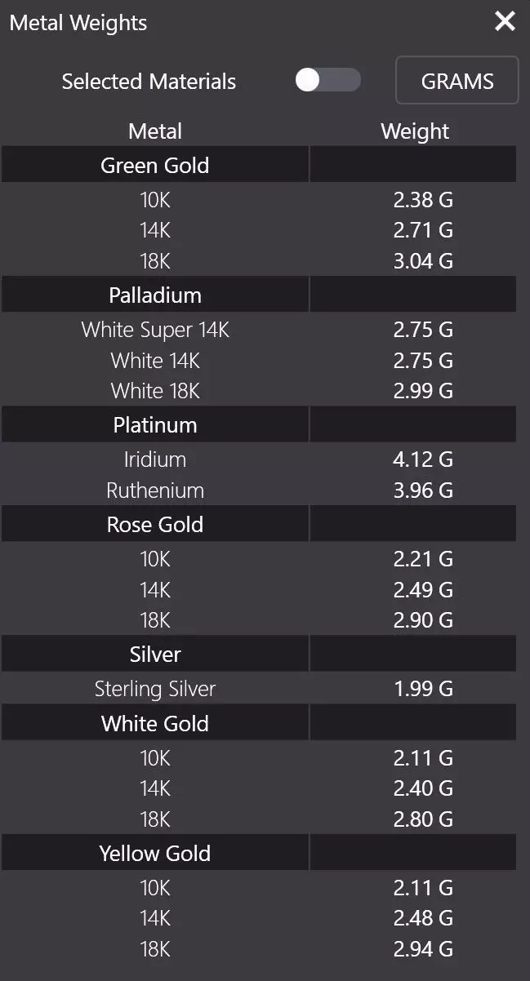Viewport: 530px width, 981px height.
Task: Toggle the Selected Materials switch
Action: (327, 80)
